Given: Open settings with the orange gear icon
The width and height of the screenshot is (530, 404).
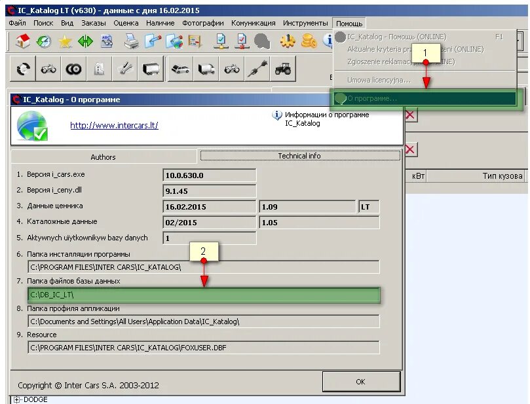Looking at the screenshot, I should tap(288, 41).
